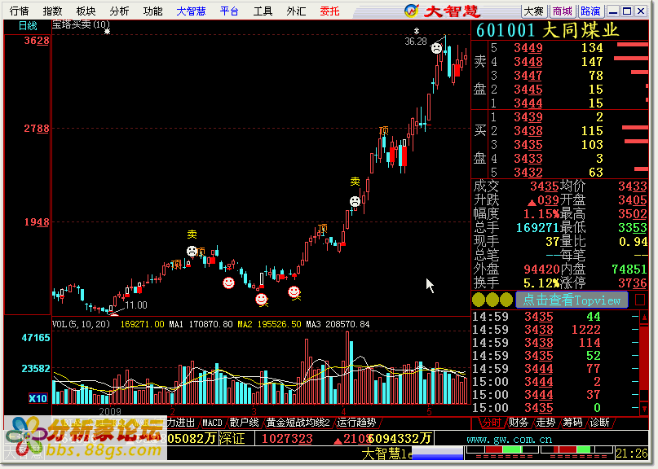Click the lowest red smiley buy icon
The width and height of the screenshot is (658, 469).
pyautogui.click(x=262, y=299)
